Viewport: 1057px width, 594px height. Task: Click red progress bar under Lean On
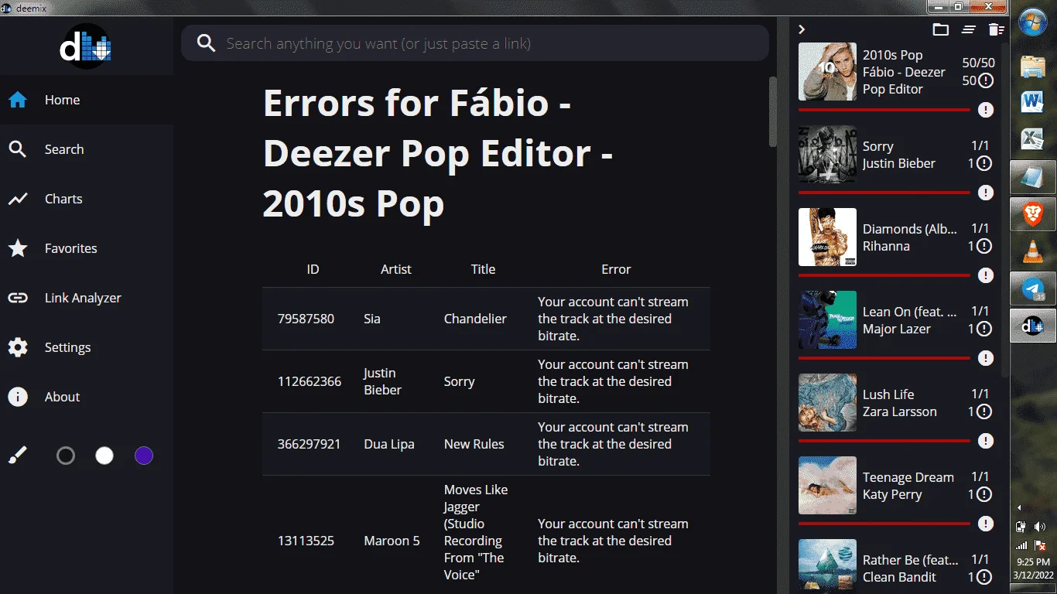(884, 358)
